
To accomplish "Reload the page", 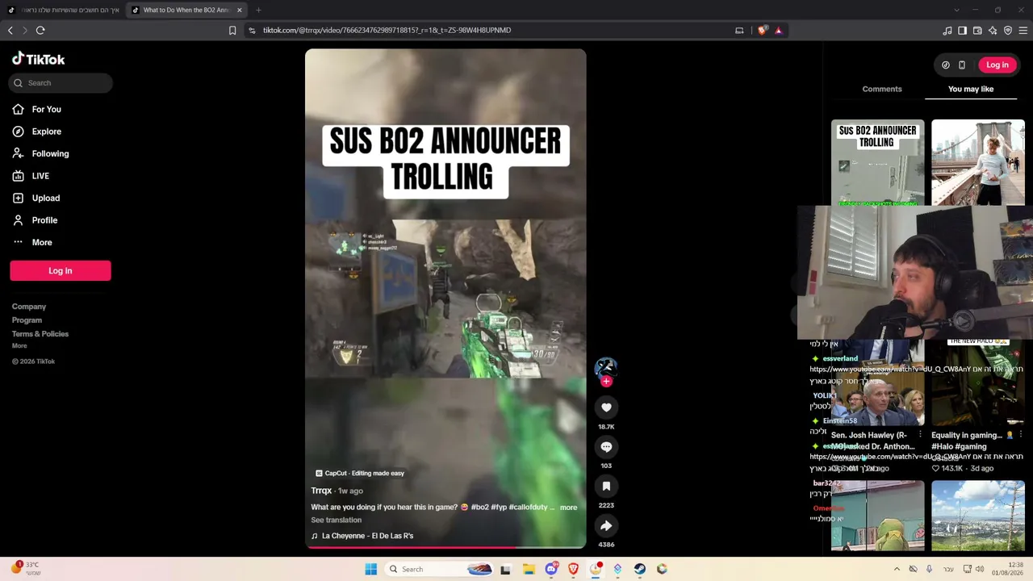I will [x=40, y=31].
